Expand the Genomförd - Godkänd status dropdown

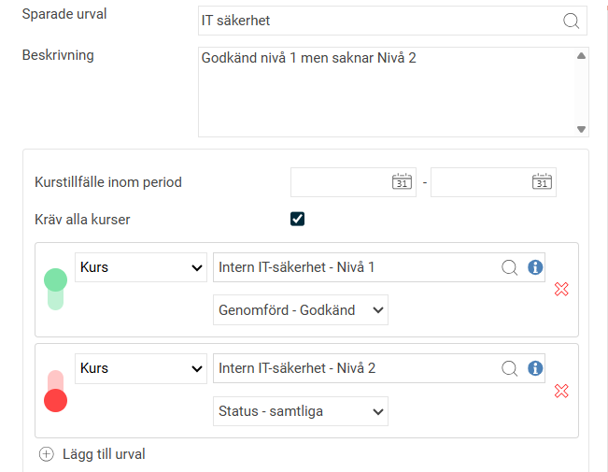(300, 310)
